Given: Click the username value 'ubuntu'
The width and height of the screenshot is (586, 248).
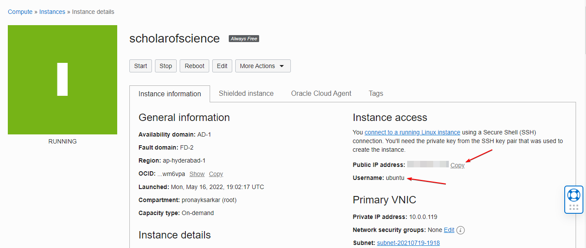Looking at the screenshot, I should click(x=395, y=178).
